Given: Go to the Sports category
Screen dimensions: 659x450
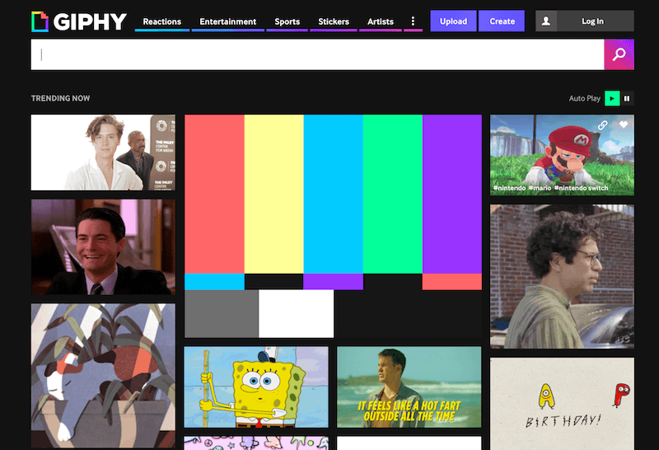Looking at the screenshot, I should coord(287,21).
